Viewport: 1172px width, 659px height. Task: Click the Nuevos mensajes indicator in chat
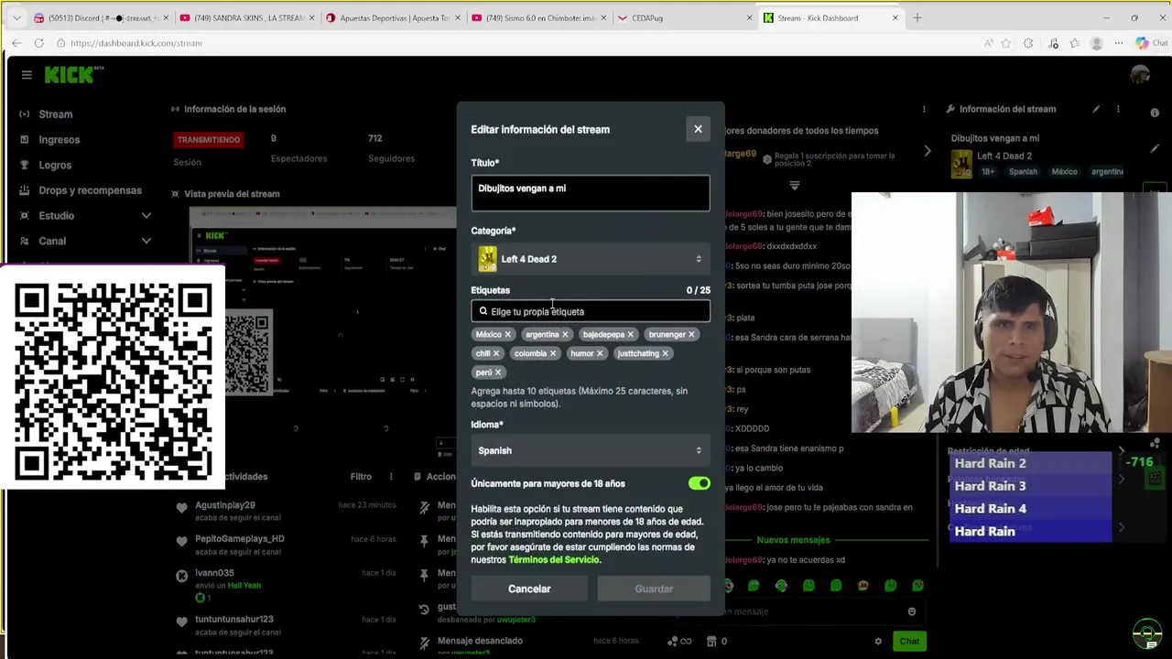793,540
